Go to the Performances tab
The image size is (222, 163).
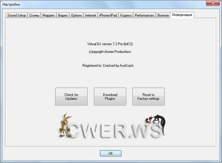pos(144,16)
